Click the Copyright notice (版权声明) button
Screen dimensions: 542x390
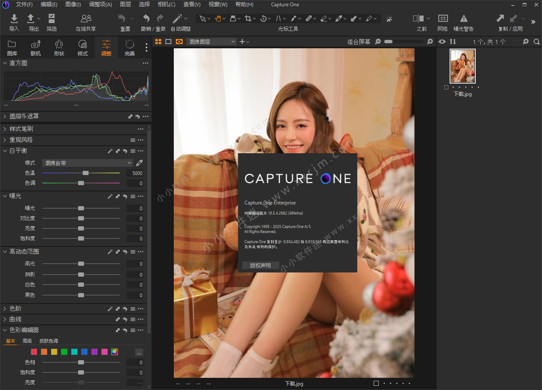pos(260,265)
